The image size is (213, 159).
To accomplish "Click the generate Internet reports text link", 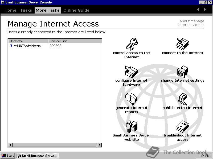I will (131, 110).
